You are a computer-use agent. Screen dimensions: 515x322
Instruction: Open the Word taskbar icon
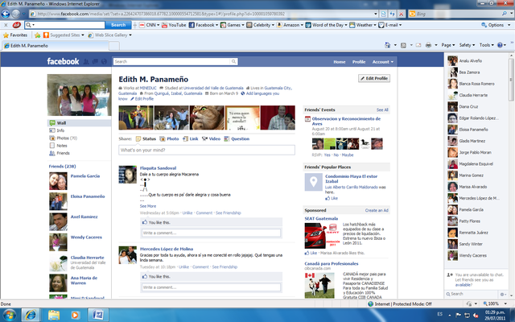pos(97,316)
